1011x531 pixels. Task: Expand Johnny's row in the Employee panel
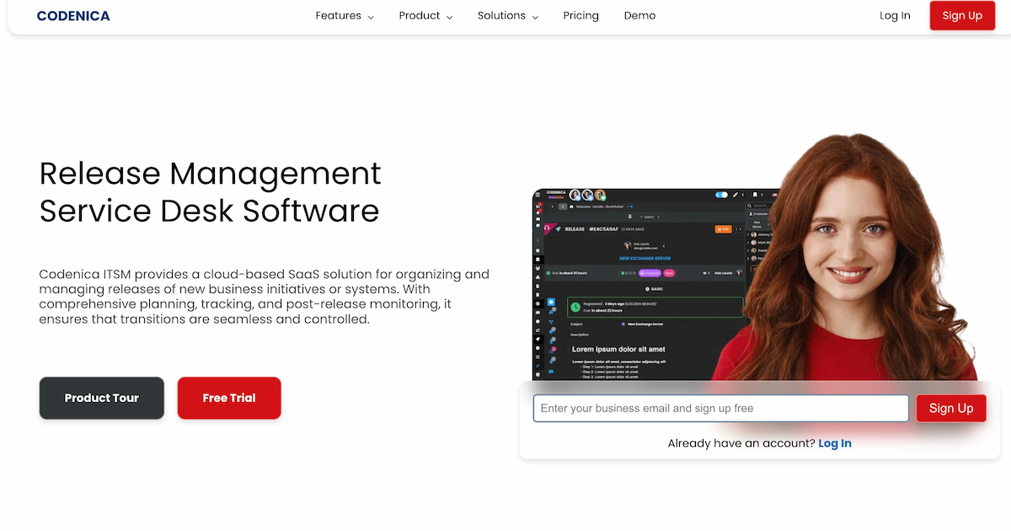(x=749, y=234)
